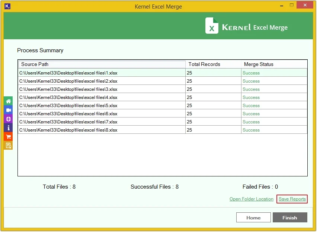This screenshot has width=317, height=232.
Task: Open the video camera sidebar icon
Action: point(8,110)
